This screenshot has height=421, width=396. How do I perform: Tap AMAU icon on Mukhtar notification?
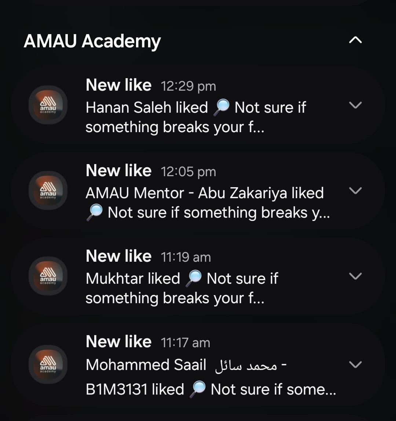48,276
